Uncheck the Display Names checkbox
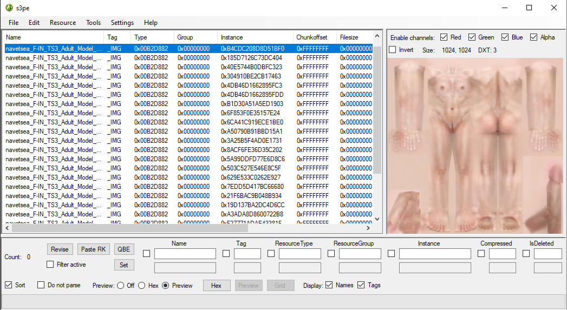 click(329, 285)
